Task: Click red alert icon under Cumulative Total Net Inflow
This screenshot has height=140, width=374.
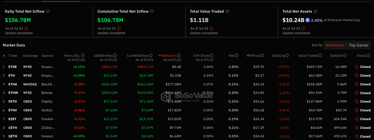Action: (x=119, y=28)
